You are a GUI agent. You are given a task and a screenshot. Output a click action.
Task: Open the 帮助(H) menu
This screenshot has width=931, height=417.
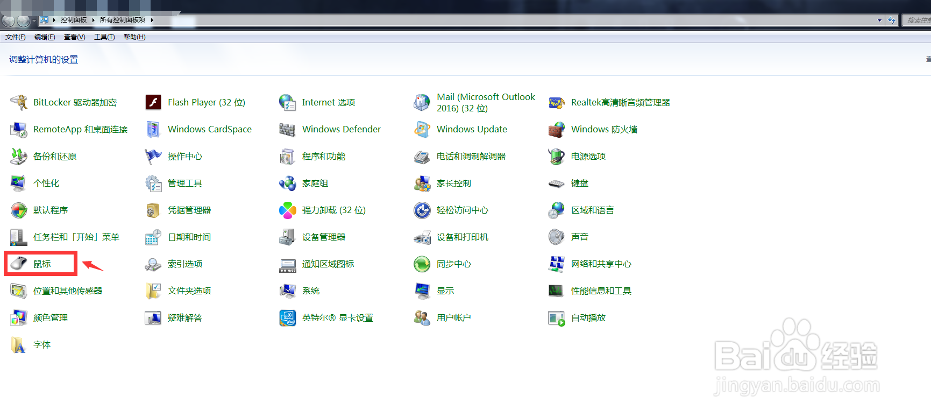(x=134, y=37)
